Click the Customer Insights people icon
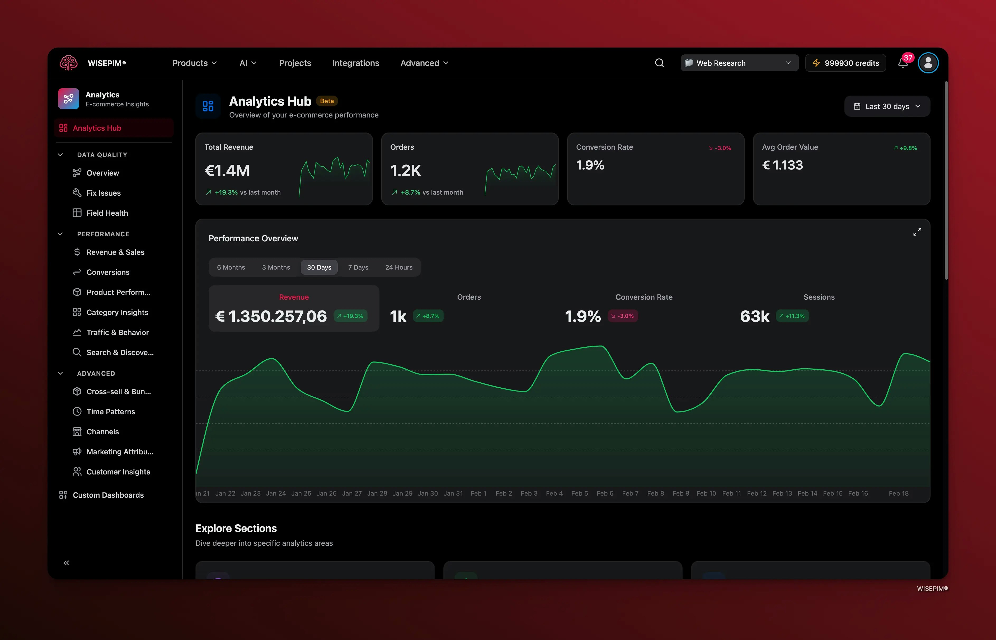The height and width of the screenshot is (640, 996). coord(77,472)
